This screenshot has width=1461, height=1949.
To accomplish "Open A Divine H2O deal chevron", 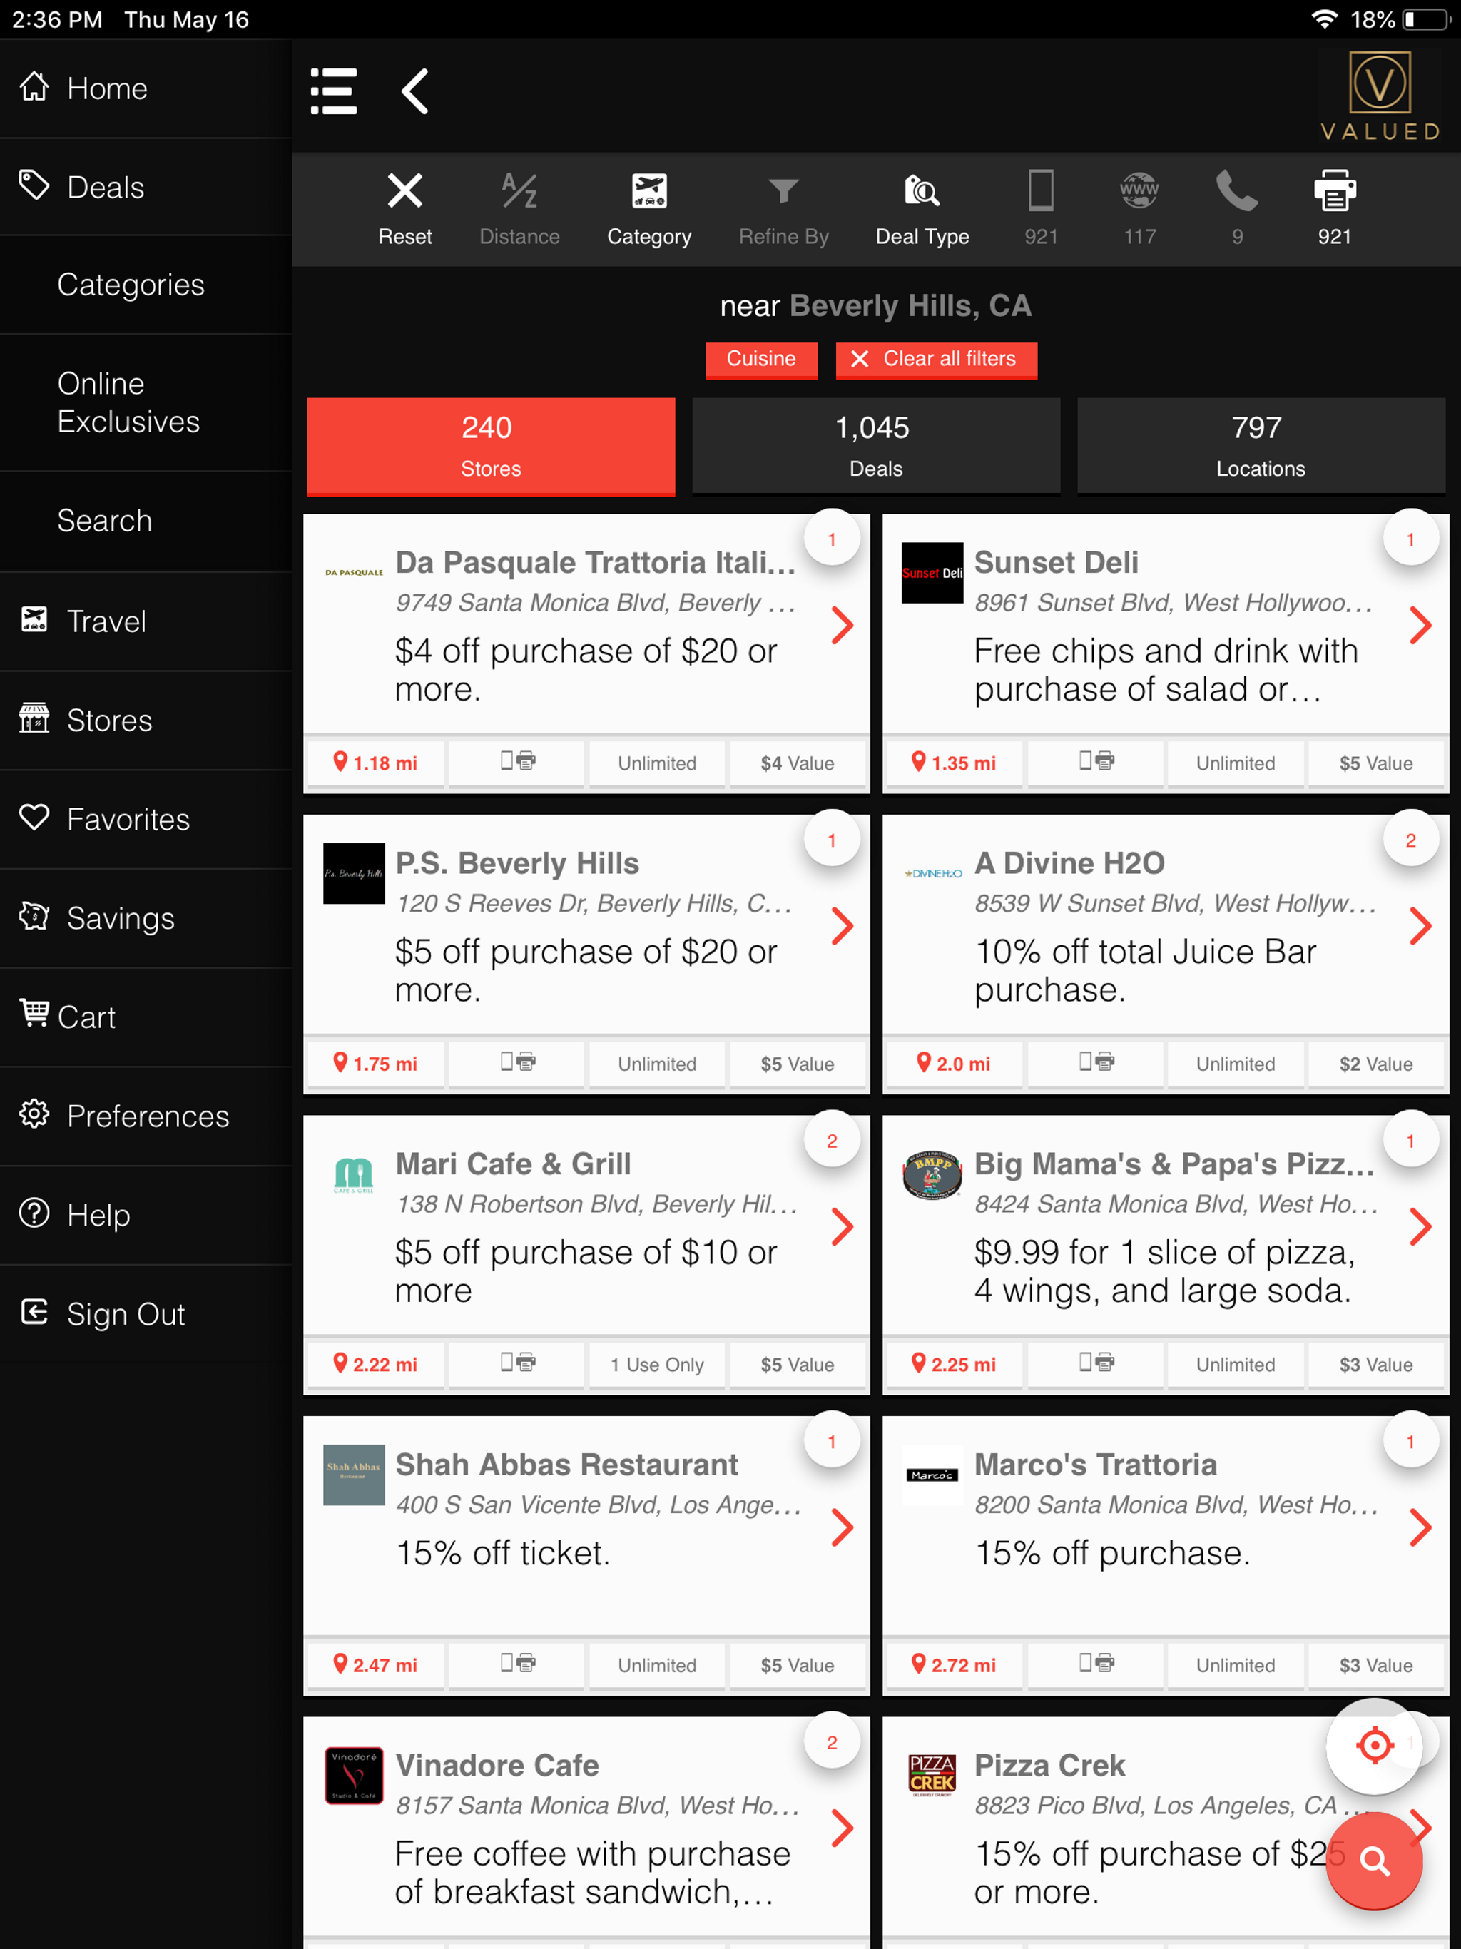I will (1420, 925).
